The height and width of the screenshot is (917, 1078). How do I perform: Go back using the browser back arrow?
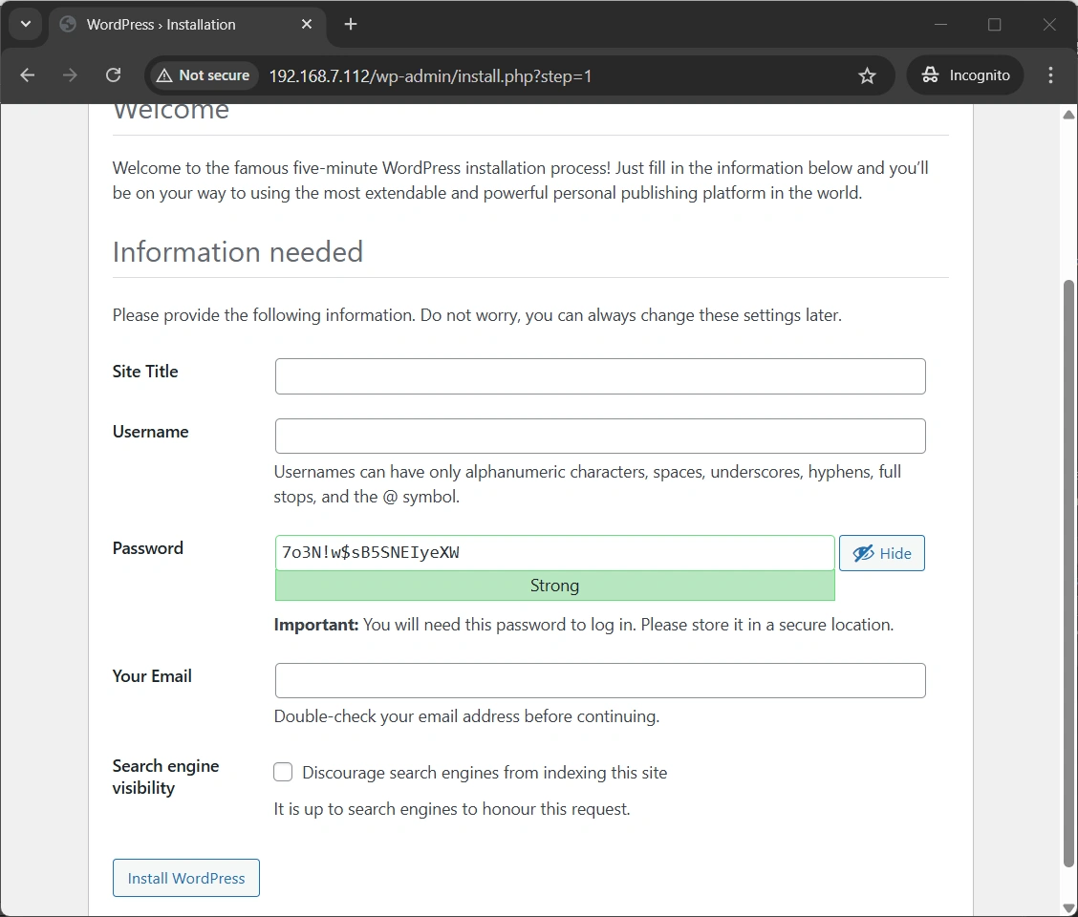tap(27, 75)
